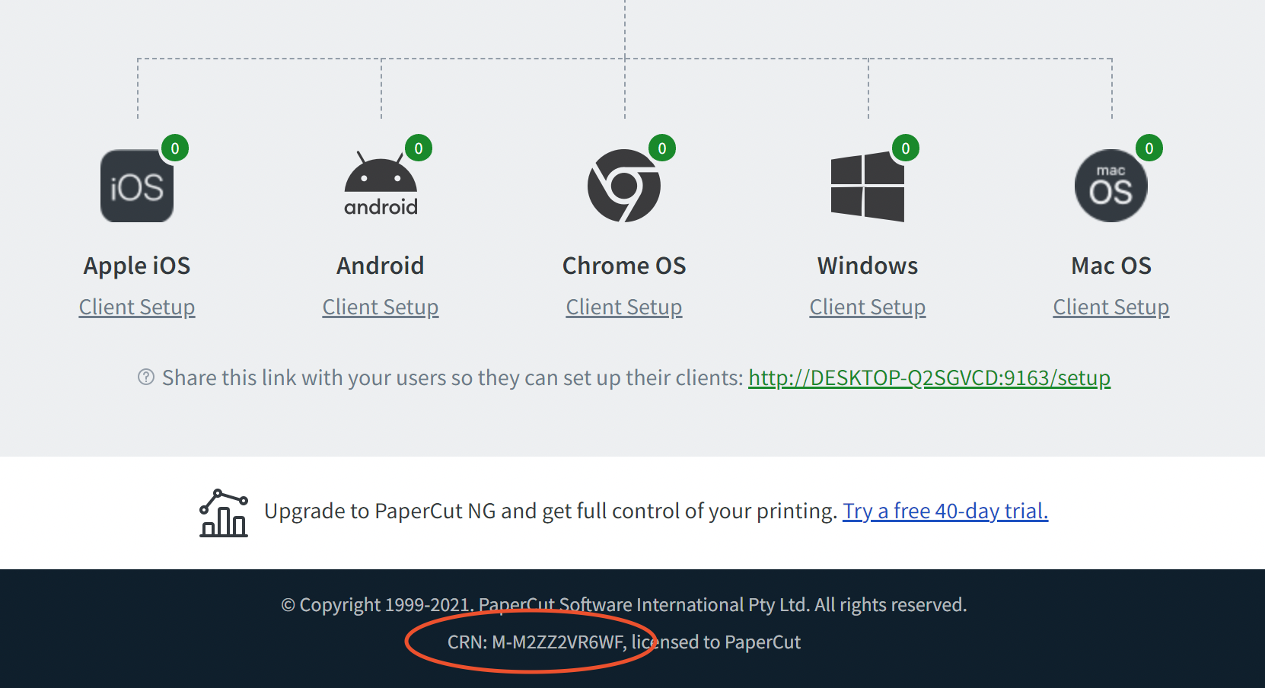Click the badge above the Chrome OS icon
This screenshot has height=688, width=1265.
pyautogui.click(x=663, y=149)
